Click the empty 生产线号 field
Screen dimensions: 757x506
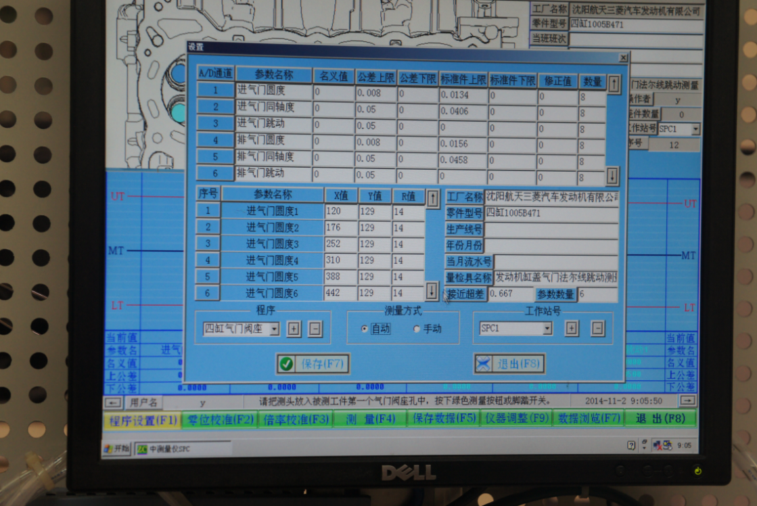coord(551,229)
